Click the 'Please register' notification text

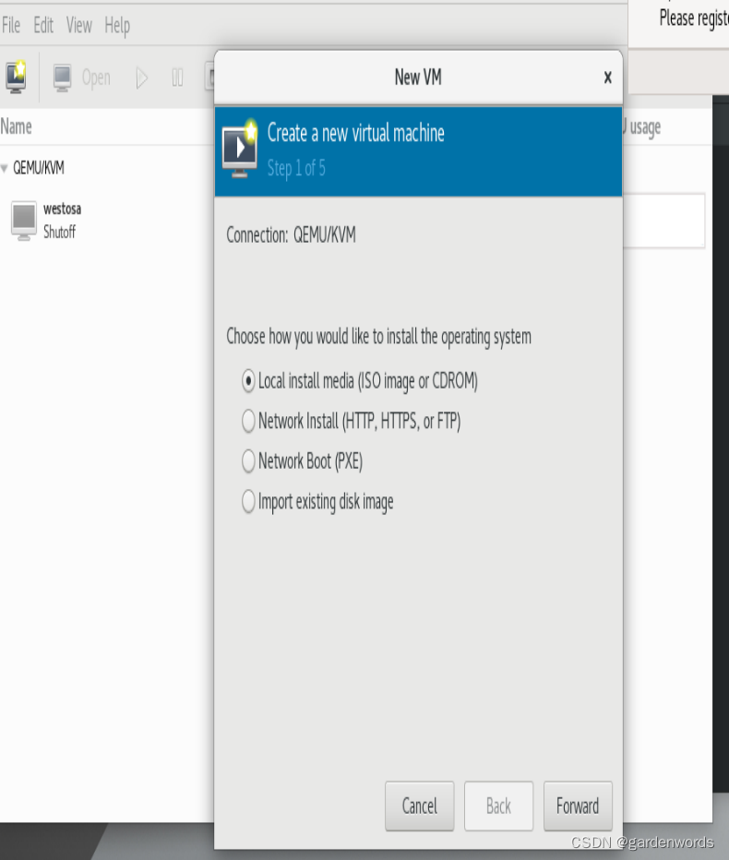(x=694, y=18)
